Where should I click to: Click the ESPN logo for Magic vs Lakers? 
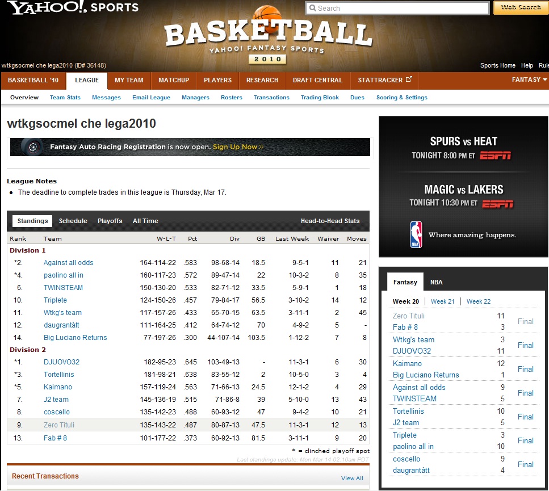(x=497, y=203)
